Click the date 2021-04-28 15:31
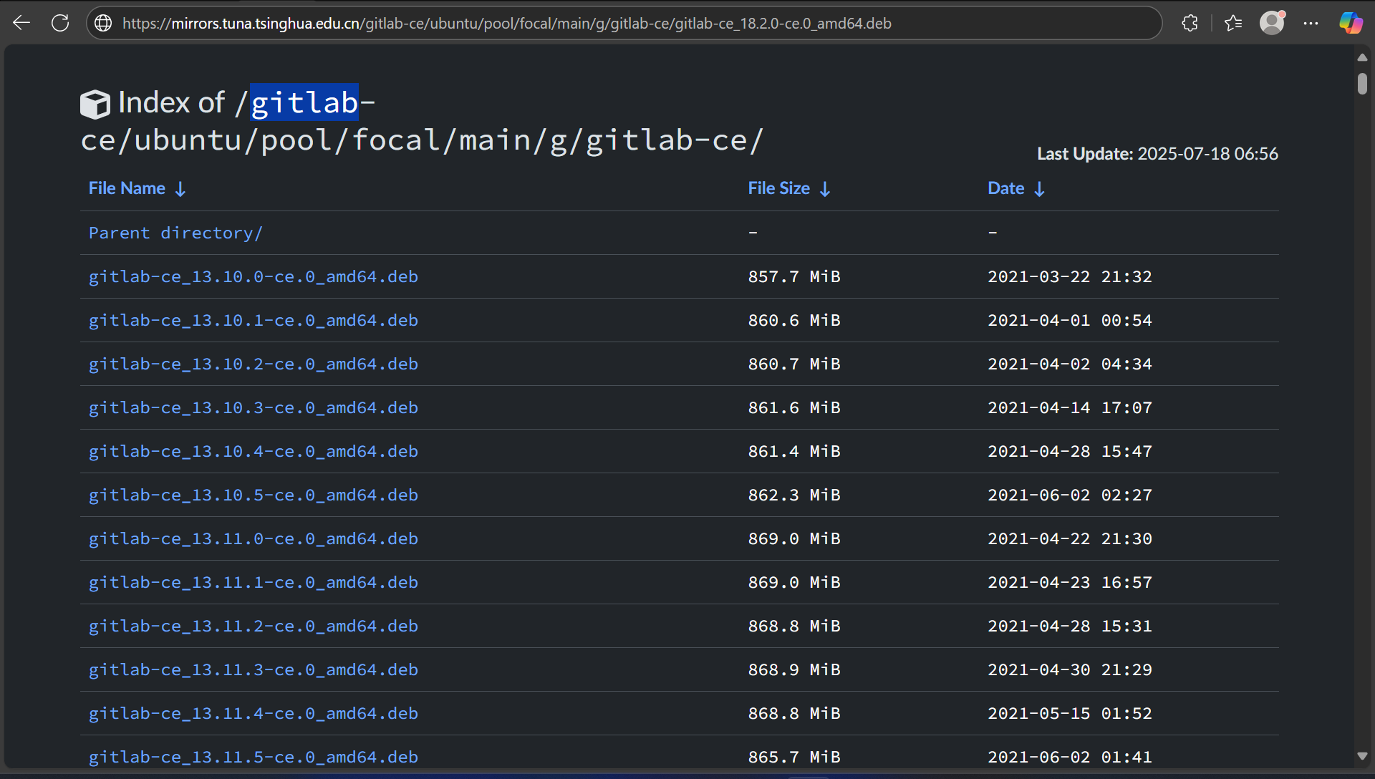The image size is (1375, 779). [x=1070, y=626]
